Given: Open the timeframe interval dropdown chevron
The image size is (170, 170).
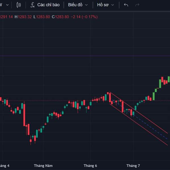Looking at the screenshot, I should 7,5.
